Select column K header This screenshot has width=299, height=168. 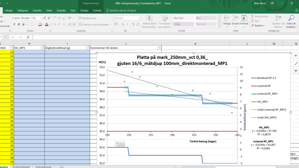[195, 44]
